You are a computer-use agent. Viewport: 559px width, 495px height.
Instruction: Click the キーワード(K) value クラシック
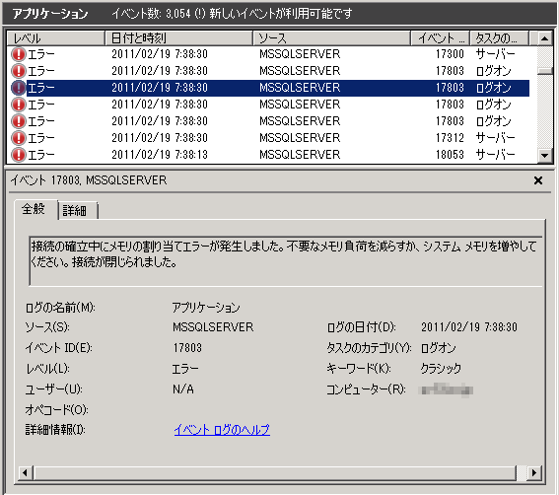[x=441, y=369]
